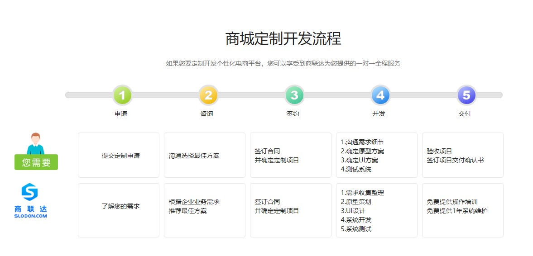Click the 验收项目 delivery card

pos(463,155)
